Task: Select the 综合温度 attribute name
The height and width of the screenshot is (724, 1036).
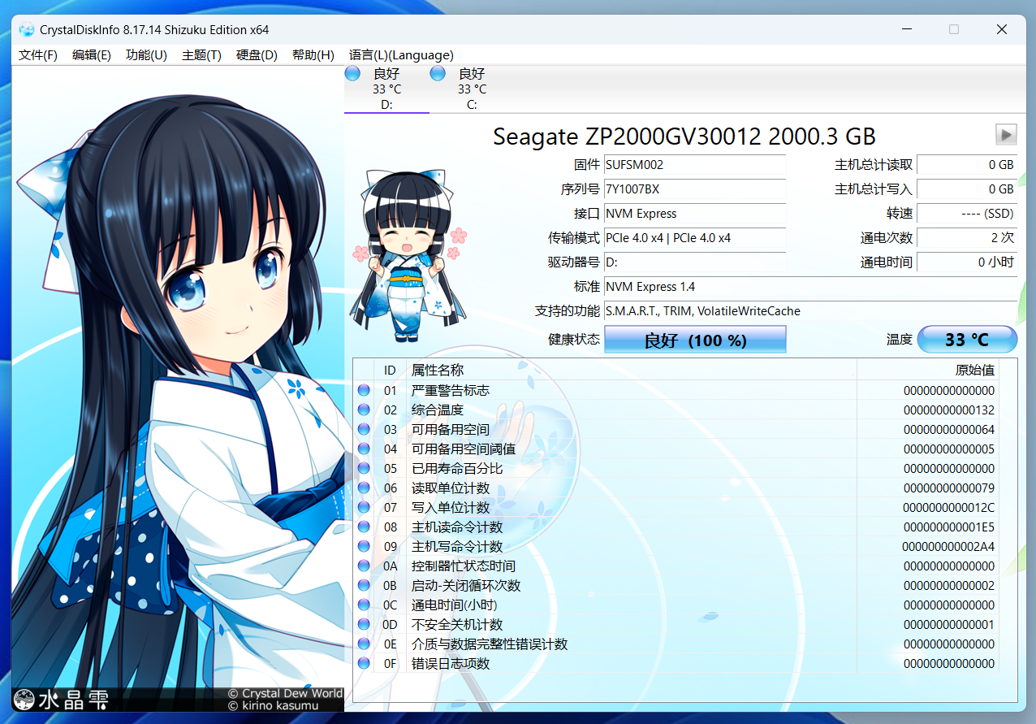Action: point(438,410)
